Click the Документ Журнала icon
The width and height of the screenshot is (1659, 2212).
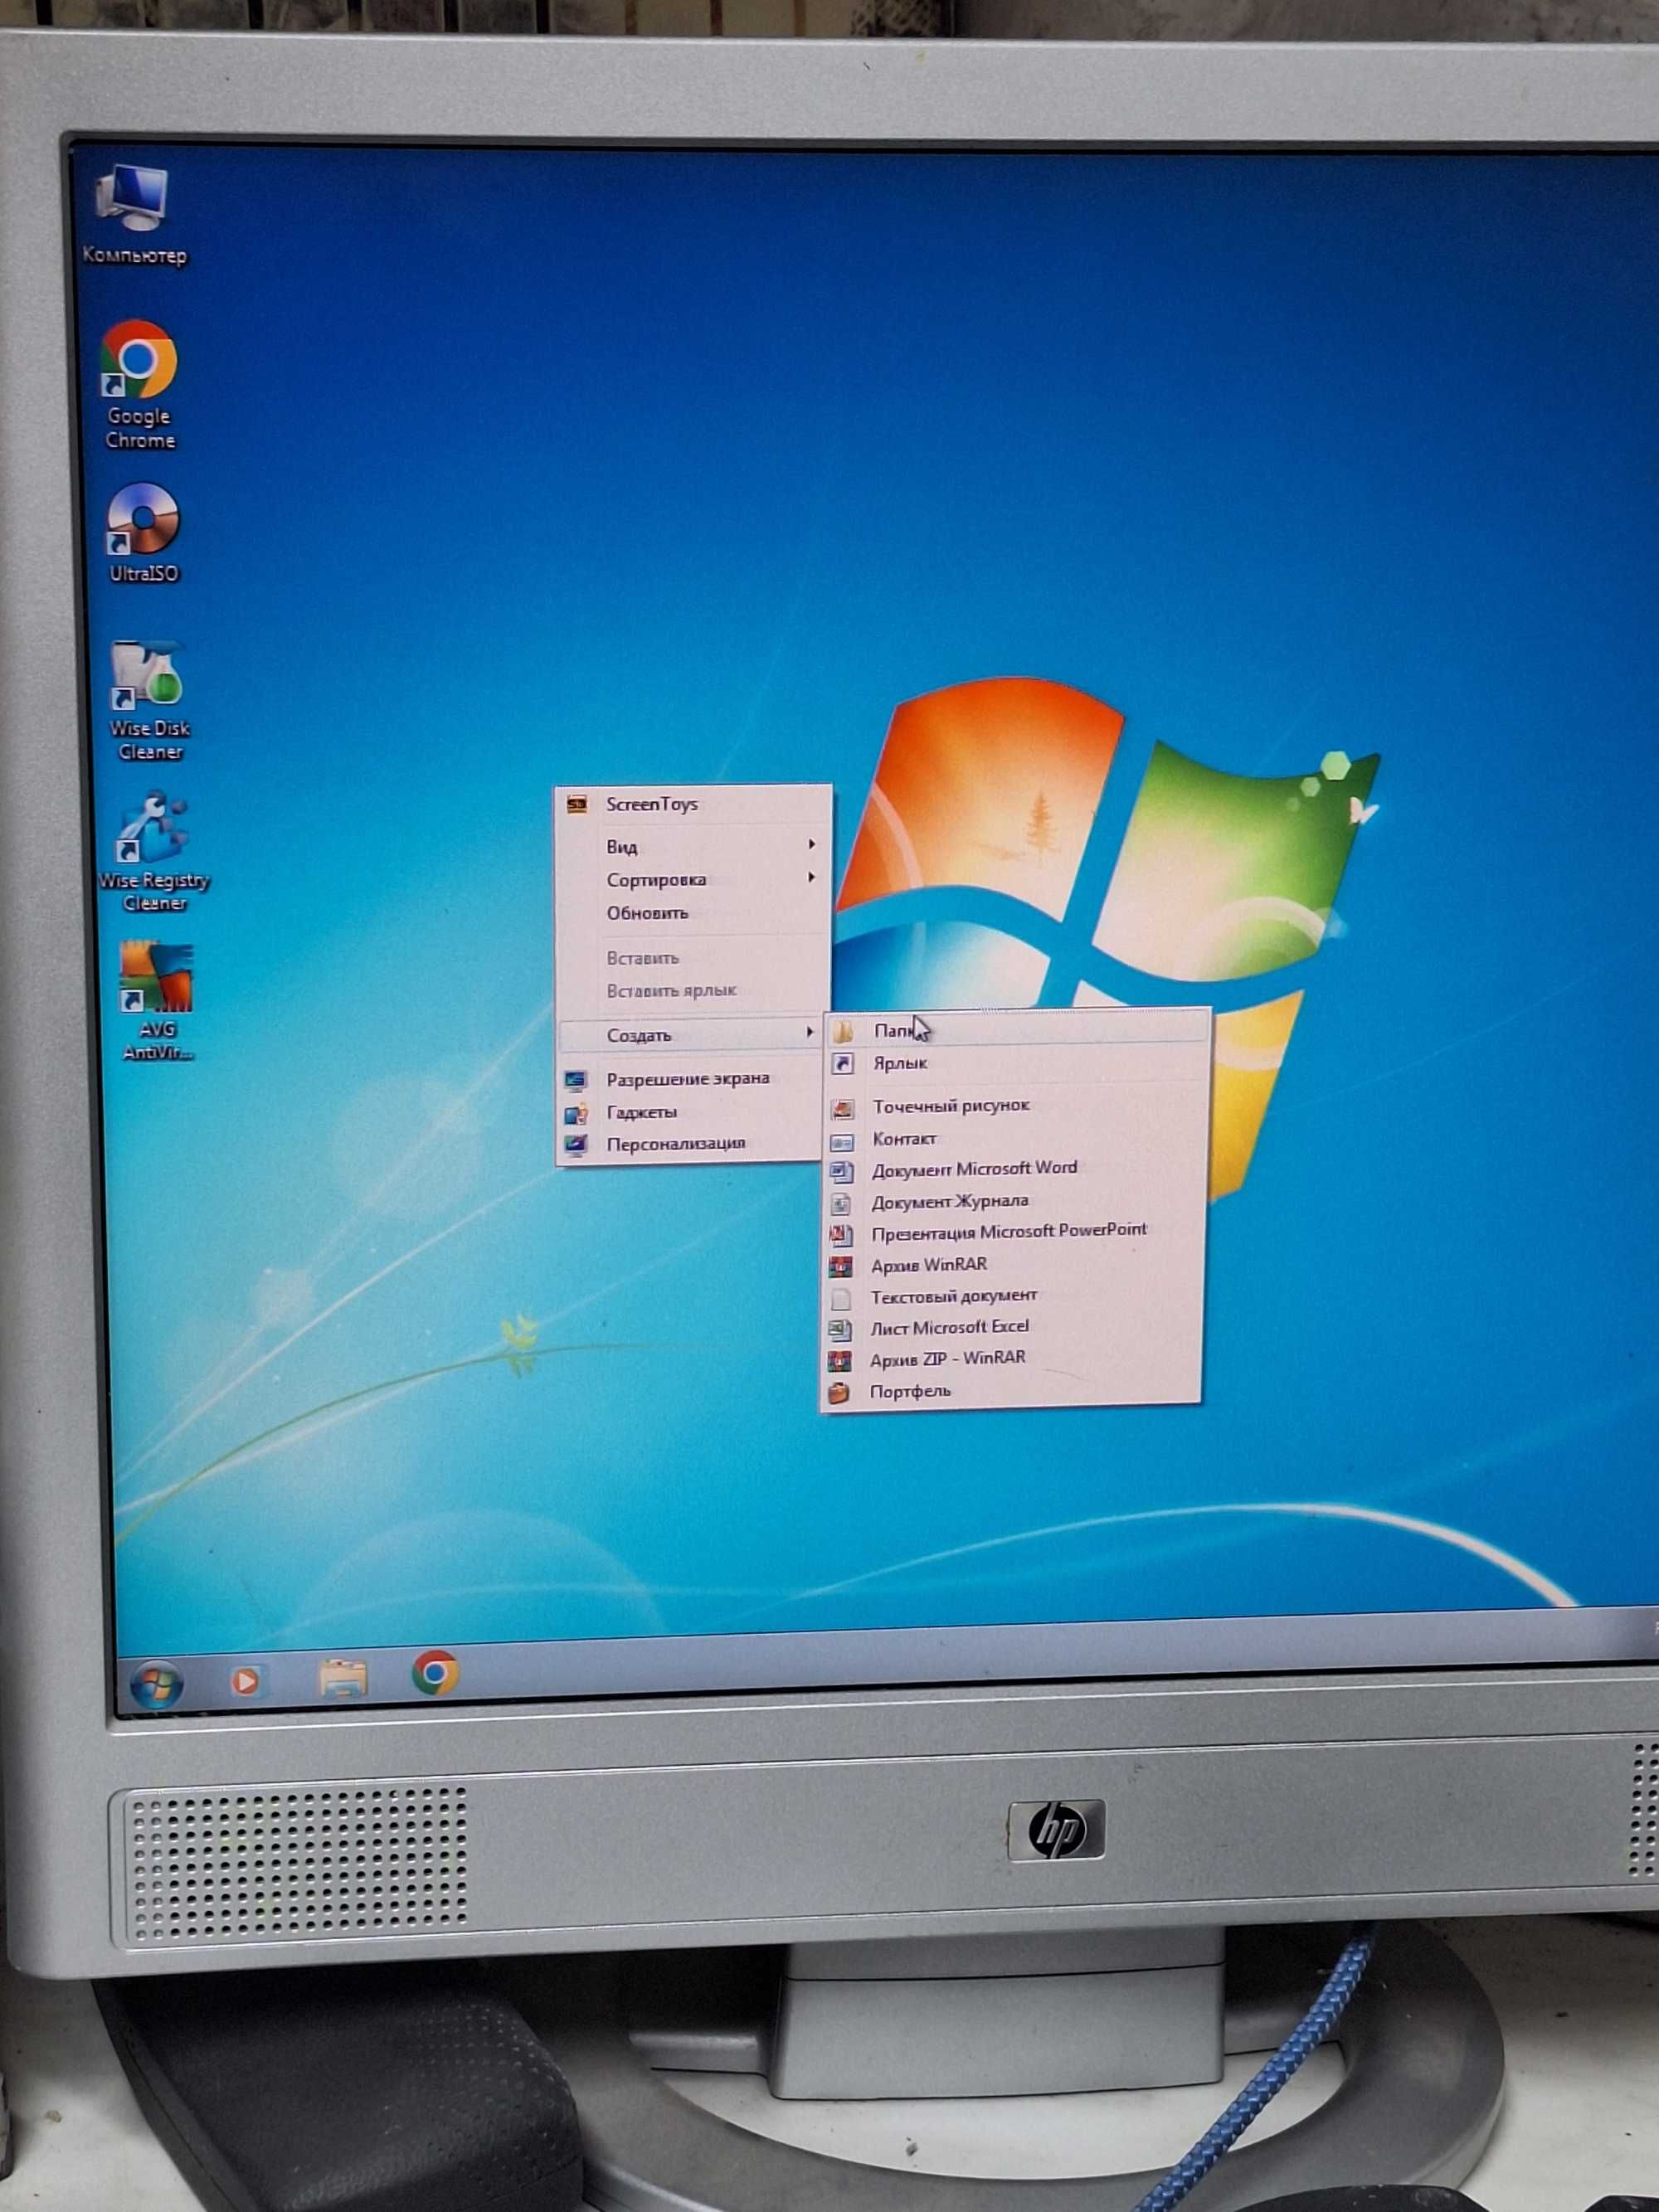842,1204
